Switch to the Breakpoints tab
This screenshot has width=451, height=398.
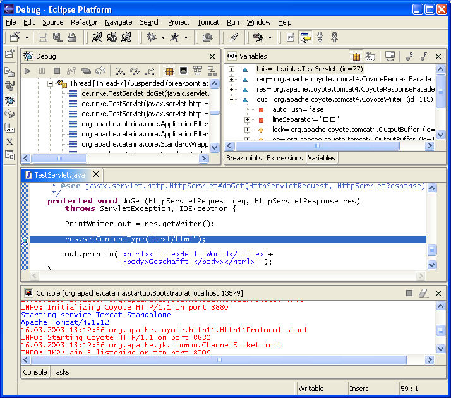pyautogui.click(x=244, y=158)
